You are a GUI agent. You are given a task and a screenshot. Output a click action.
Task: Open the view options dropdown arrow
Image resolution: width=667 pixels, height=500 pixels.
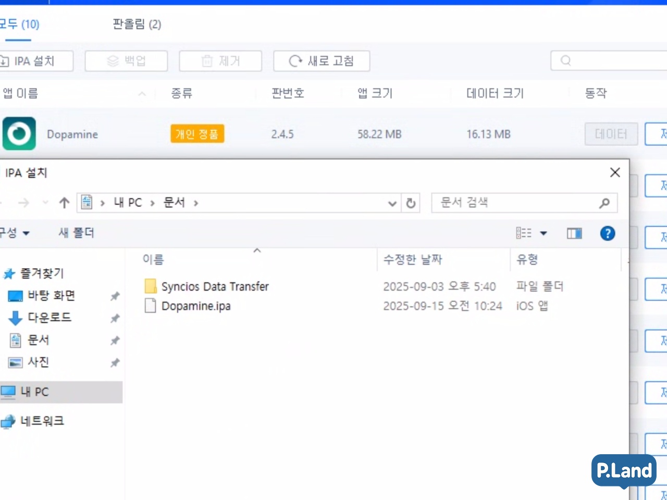pos(544,233)
